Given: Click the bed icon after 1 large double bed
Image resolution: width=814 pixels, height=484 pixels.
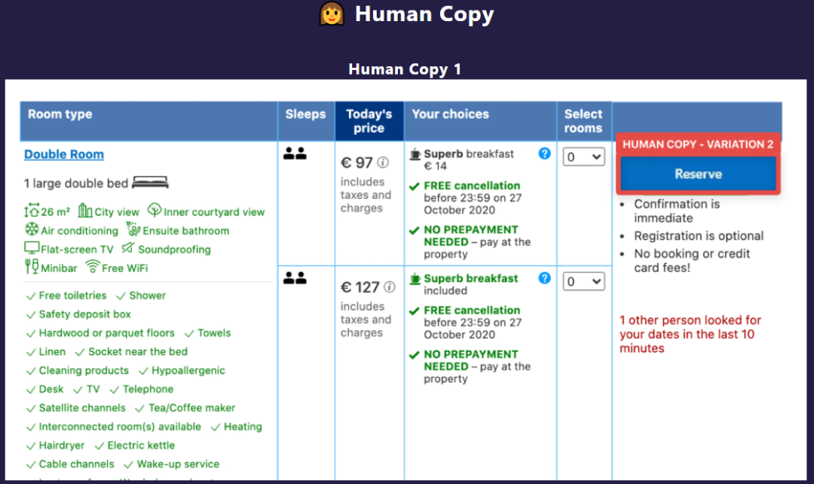Looking at the screenshot, I should [150, 182].
